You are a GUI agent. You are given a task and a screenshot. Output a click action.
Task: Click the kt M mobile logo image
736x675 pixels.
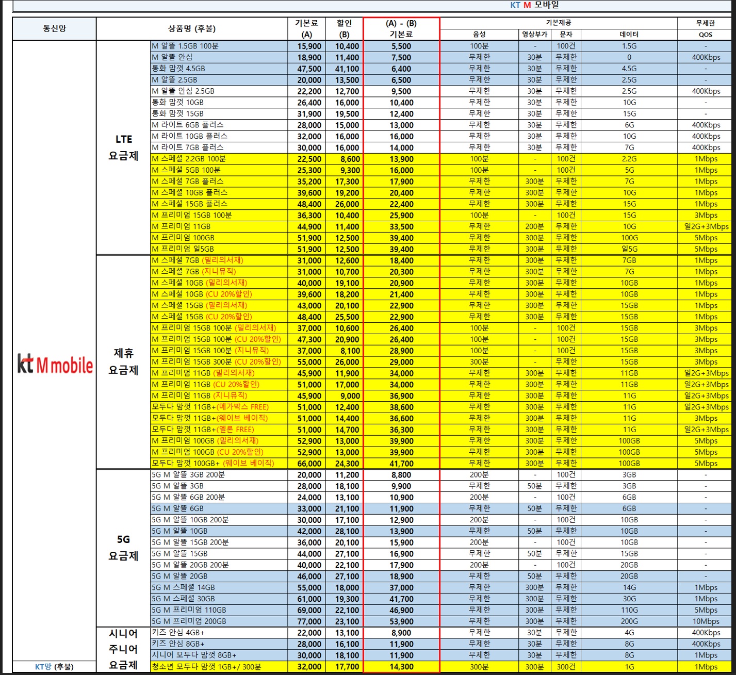pos(55,364)
